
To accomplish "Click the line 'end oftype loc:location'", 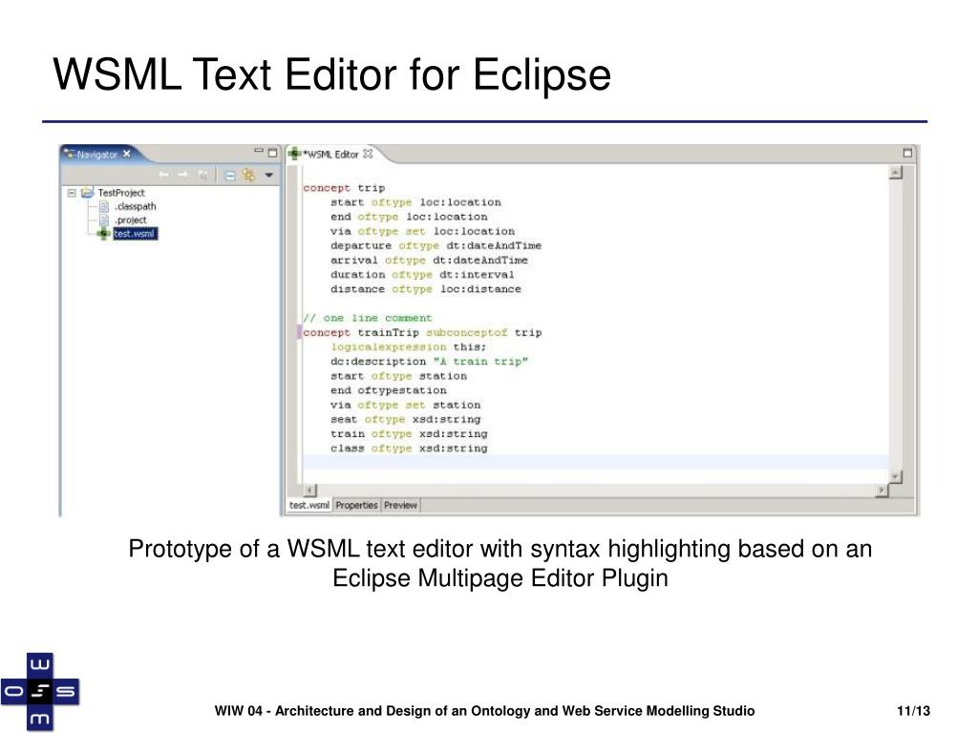I will coord(409,217).
